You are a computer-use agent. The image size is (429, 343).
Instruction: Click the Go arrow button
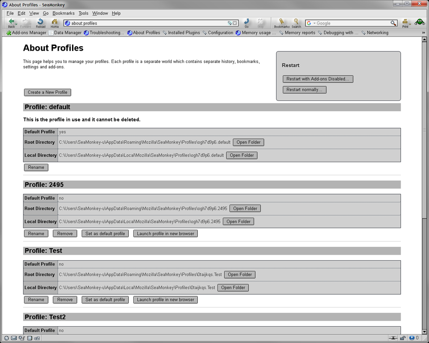coord(247,23)
